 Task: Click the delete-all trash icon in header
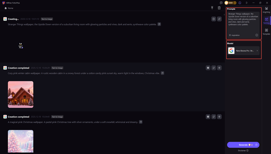[x=219, y=8]
